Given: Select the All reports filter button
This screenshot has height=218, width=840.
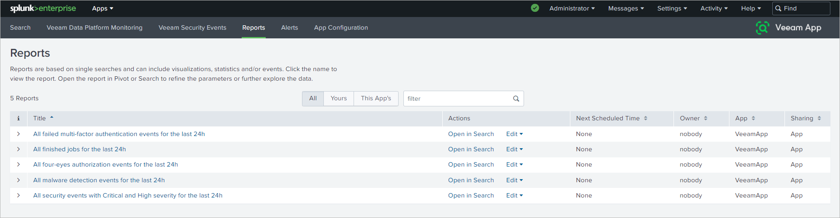Looking at the screenshot, I should (x=313, y=99).
